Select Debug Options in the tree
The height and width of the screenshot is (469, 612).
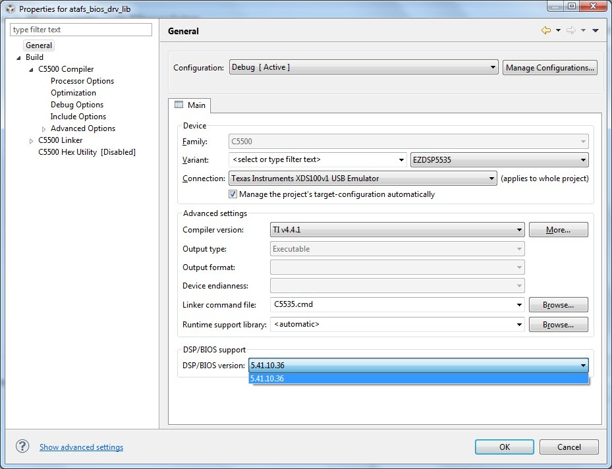(77, 105)
